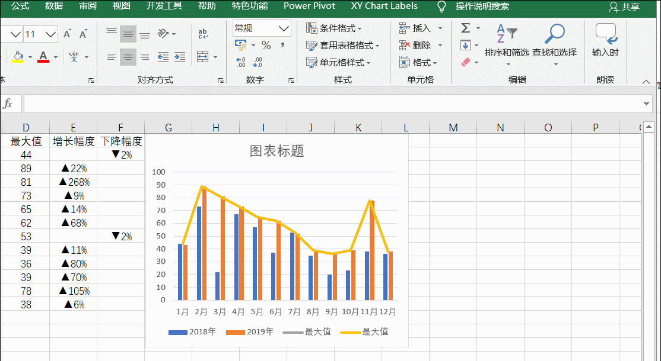The width and height of the screenshot is (661, 361).
Task: Open the 开发工具 tab
Action: pos(164,6)
